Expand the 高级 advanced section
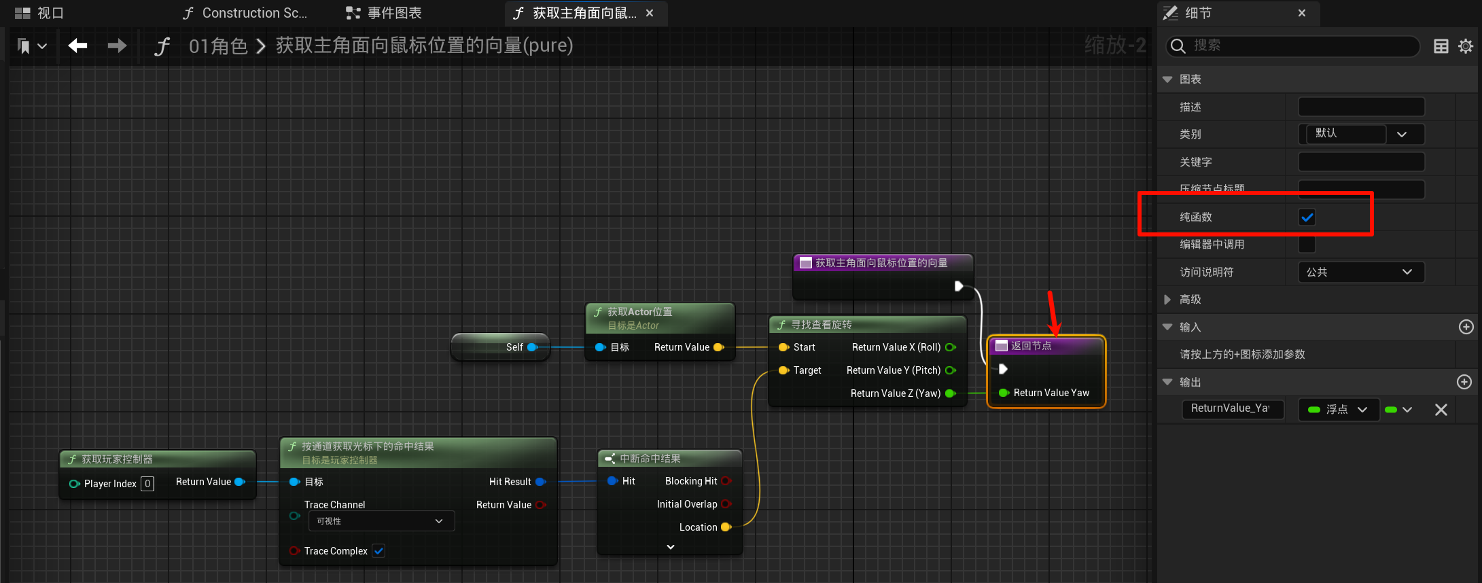This screenshot has width=1482, height=583. (1167, 300)
